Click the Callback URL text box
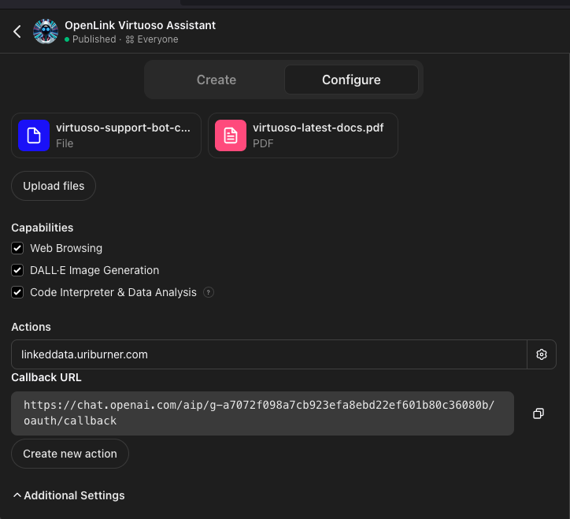570x519 pixels. click(262, 413)
